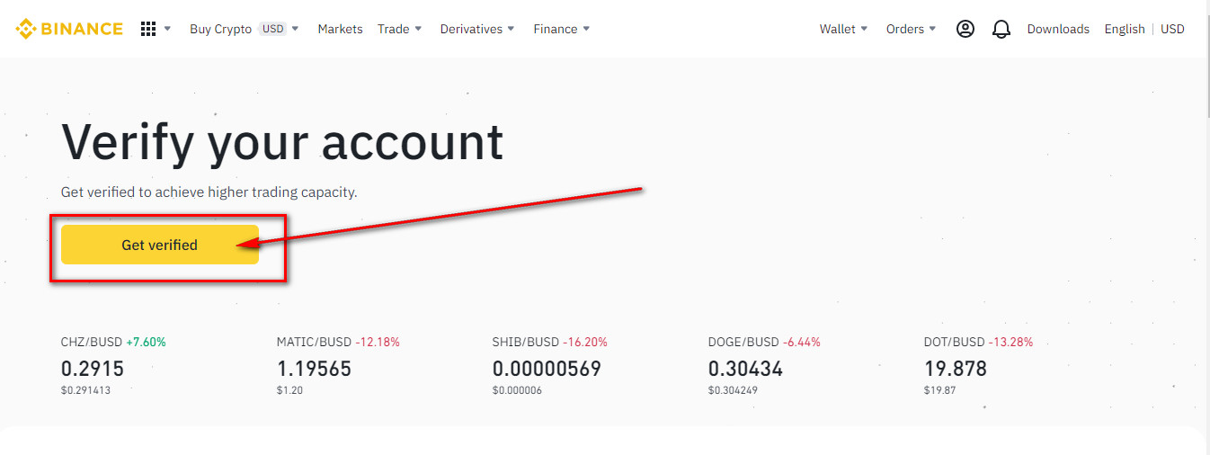Screen dimensions: 1210x455
Task: Click the Get verified button
Action: point(160,245)
